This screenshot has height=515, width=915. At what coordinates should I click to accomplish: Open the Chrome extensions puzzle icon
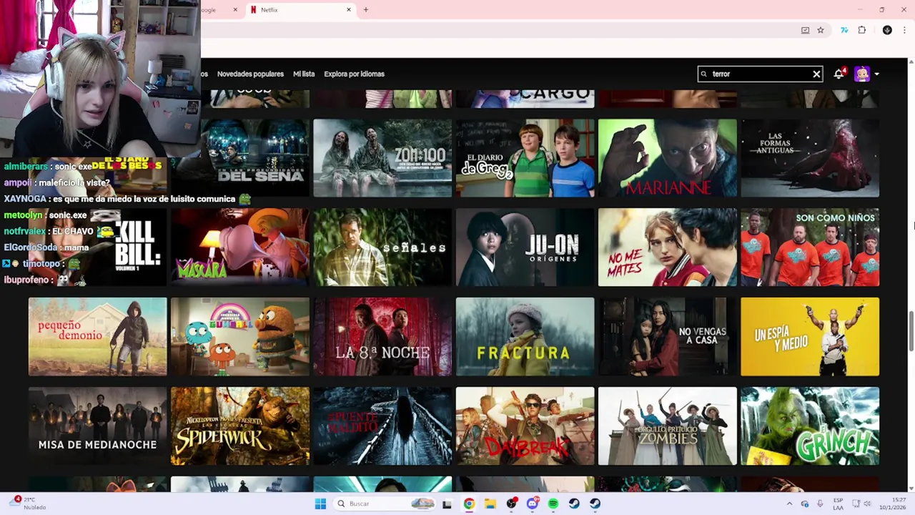point(862,30)
